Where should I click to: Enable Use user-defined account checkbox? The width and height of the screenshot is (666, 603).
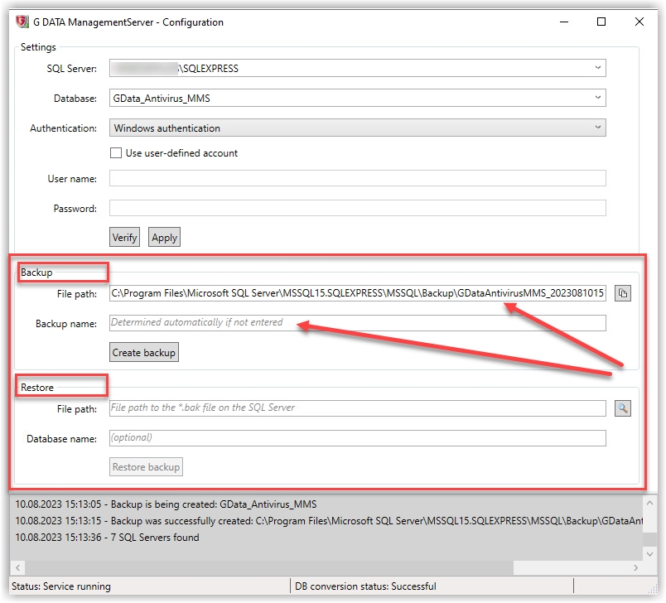tap(116, 153)
